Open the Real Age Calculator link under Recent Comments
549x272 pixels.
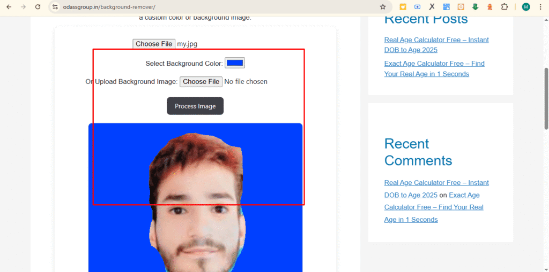436,183
